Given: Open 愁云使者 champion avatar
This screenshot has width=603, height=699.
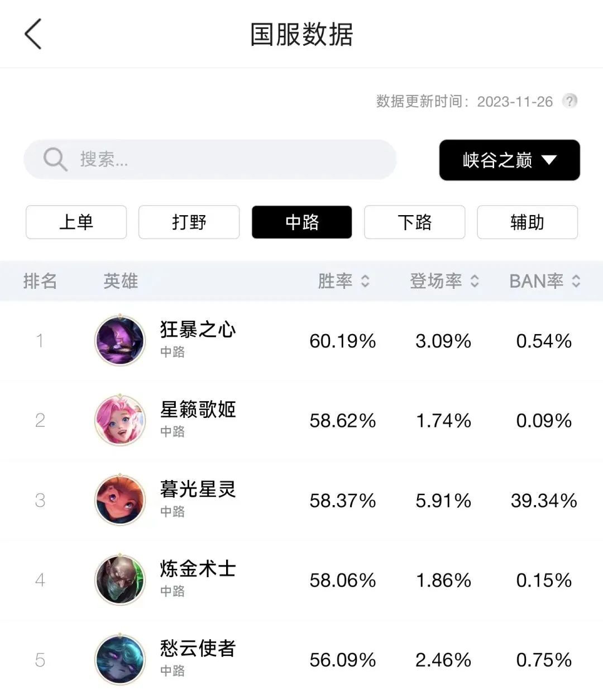Looking at the screenshot, I should click(120, 660).
